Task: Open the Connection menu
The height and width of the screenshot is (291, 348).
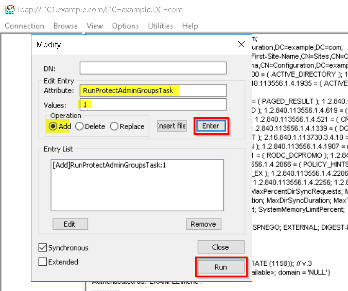Action: (x=24, y=26)
